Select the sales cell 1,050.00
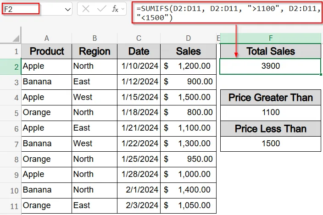 tap(188, 206)
